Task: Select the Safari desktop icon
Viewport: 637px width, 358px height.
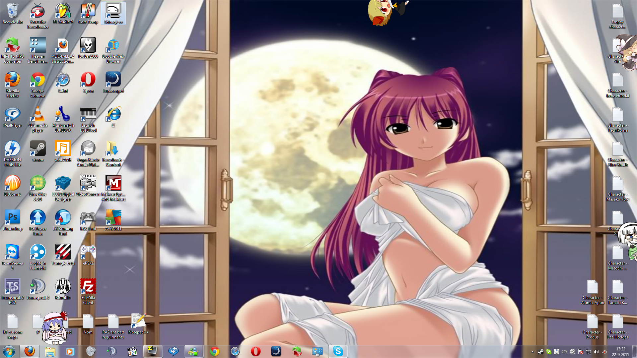Action: [63, 82]
